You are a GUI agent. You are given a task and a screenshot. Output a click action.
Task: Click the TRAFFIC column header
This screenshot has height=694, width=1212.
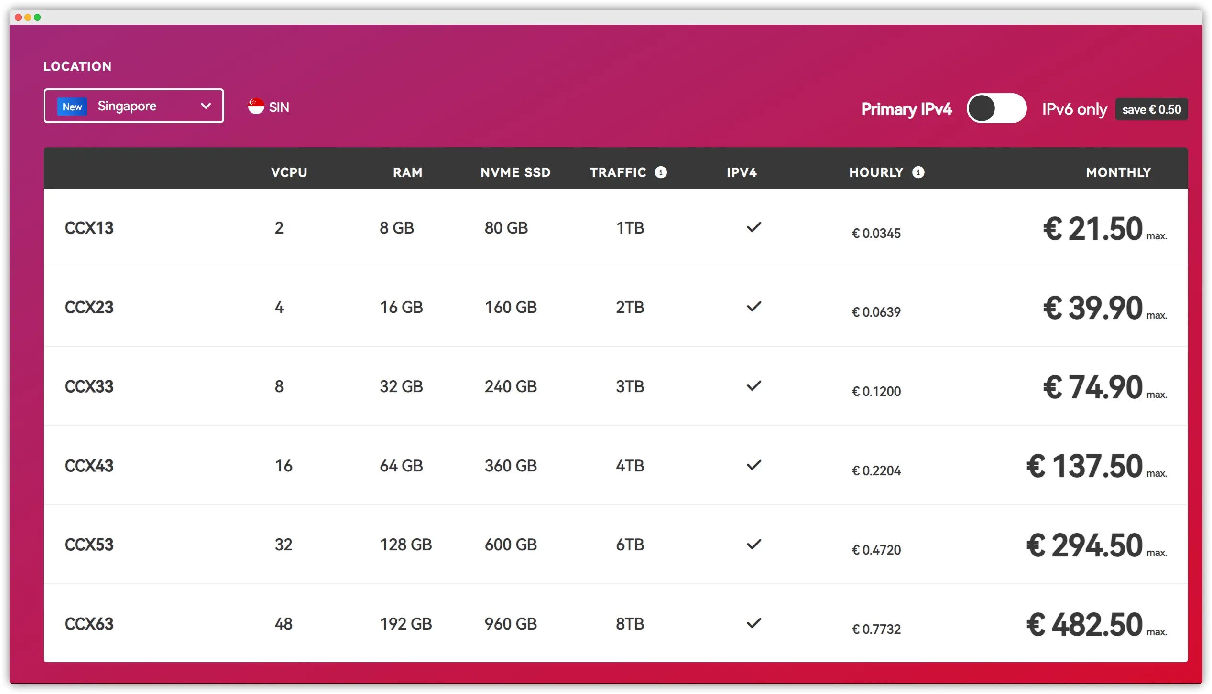click(618, 172)
